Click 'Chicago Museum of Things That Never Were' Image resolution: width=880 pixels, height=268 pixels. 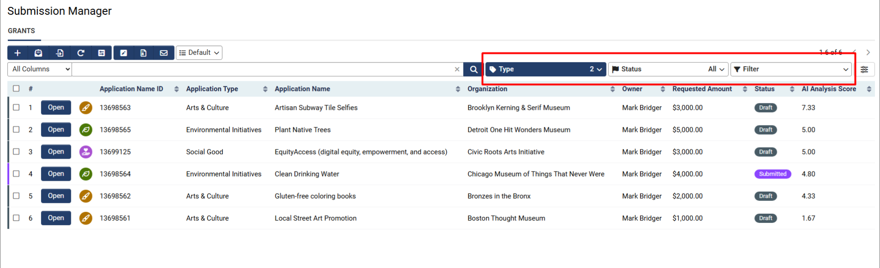pyautogui.click(x=536, y=174)
